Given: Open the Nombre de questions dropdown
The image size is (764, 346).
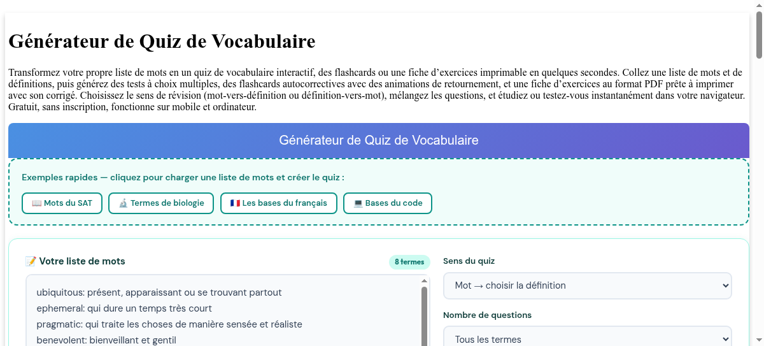Looking at the screenshot, I should 587,338.
